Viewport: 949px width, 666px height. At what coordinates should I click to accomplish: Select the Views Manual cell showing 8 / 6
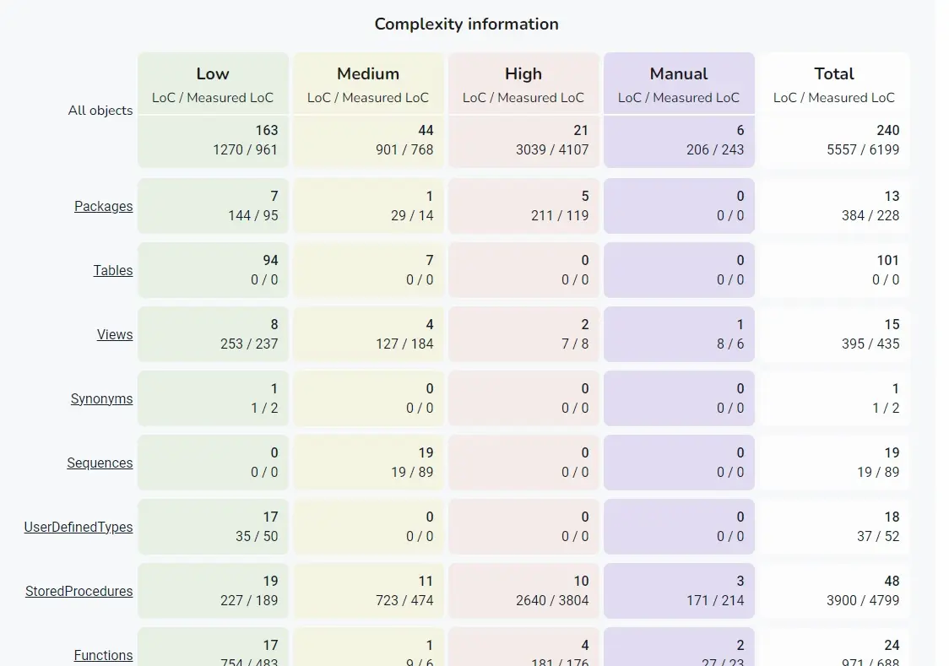[680, 334]
